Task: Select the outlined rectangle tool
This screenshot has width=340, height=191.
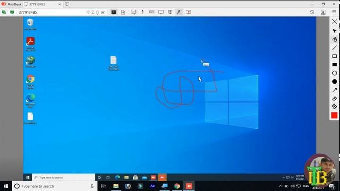Action: click(334, 56)
